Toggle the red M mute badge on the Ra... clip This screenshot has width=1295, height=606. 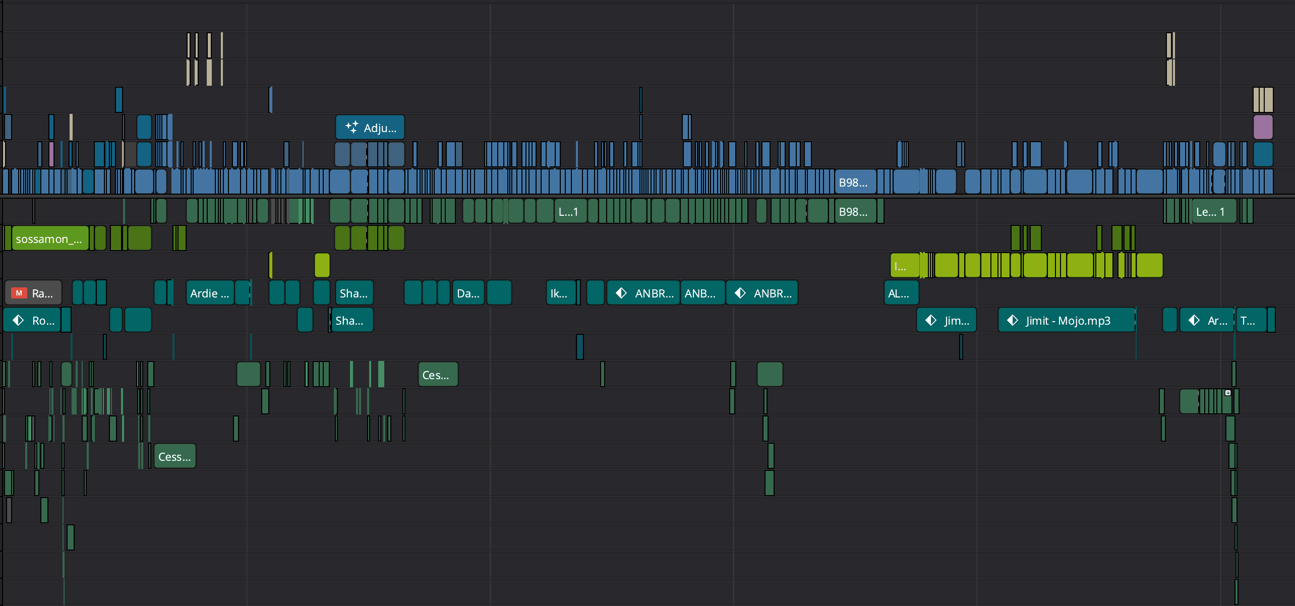point(19,293)
